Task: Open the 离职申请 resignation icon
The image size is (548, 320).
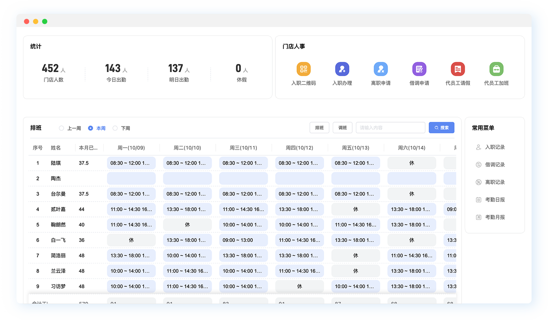Action: pyautogui.click(x=381, y=69)
